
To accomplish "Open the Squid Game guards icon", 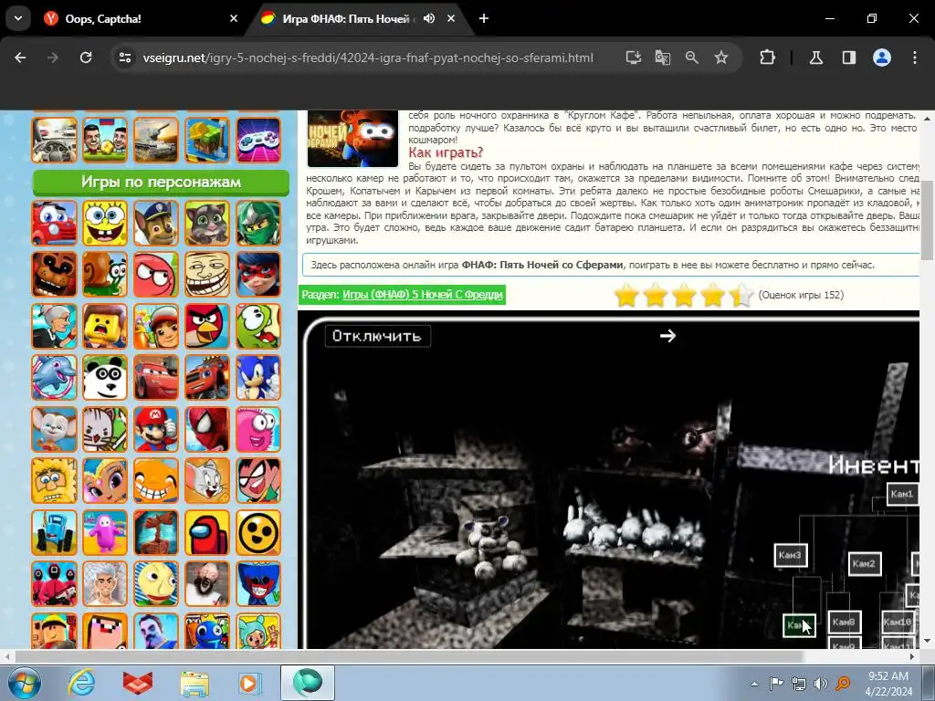I will [x=54, y=583].
